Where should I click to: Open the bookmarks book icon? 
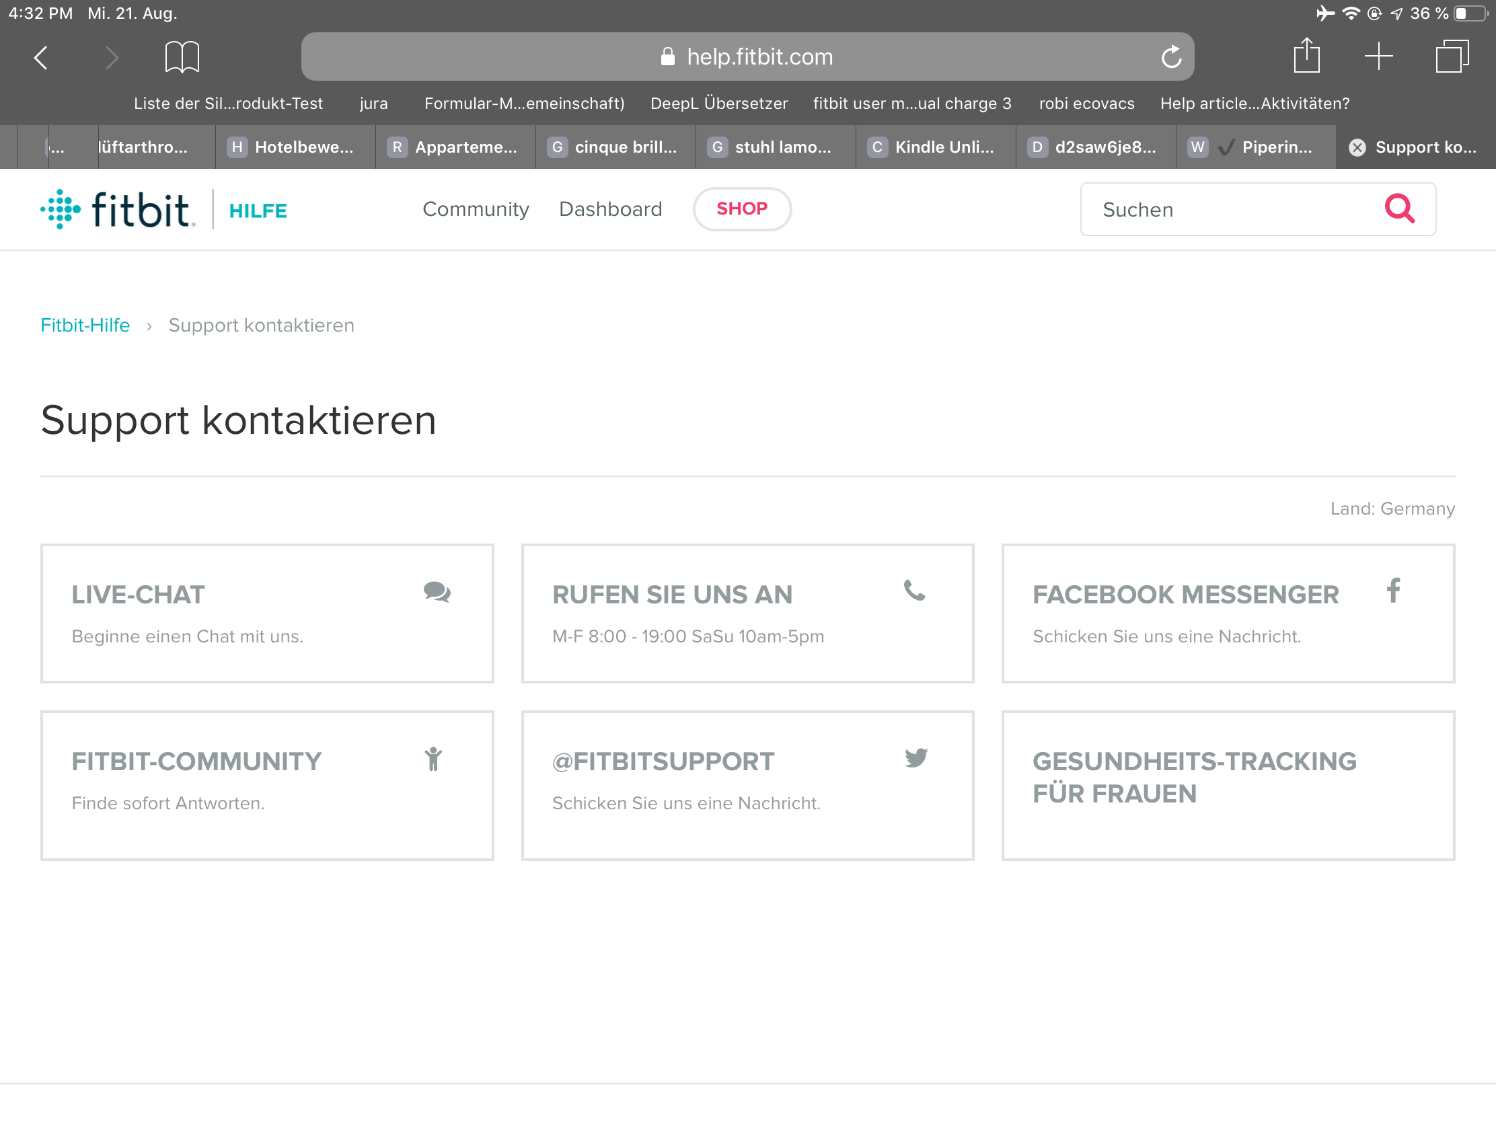[182, 57]
